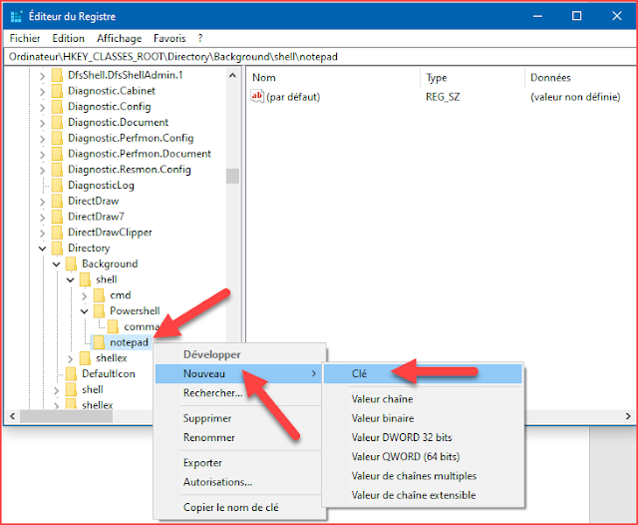Open the Affichage menu
Image resolution: width=638 pixels, height=525 pixels.
[x=120, y=38]
